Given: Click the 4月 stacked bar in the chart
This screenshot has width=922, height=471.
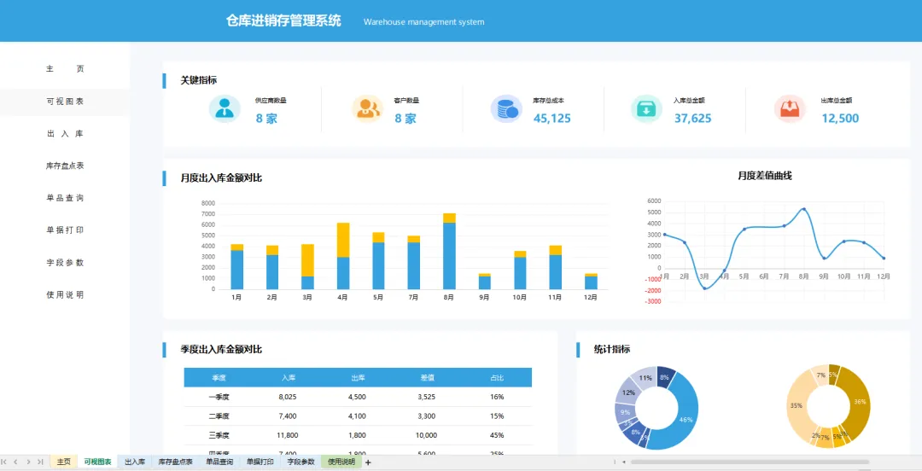Looking at the screenshot, I should pyautogui.click(x=343, y=256).
